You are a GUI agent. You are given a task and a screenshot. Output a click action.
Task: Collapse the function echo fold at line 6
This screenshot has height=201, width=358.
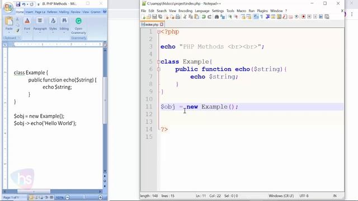[159, 69]
